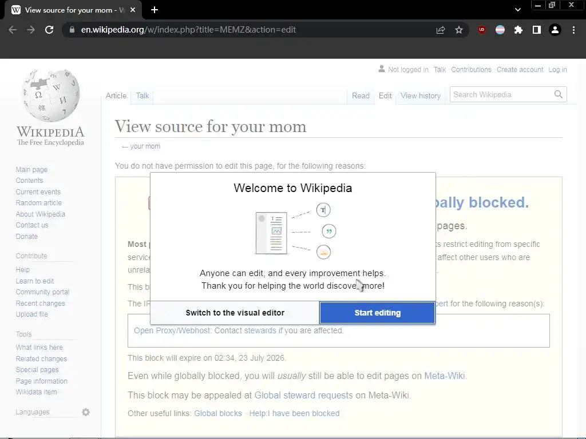Switch to the Talk tab
The width and height of the screenshot is (586, 439).
[x=142, y=95]
